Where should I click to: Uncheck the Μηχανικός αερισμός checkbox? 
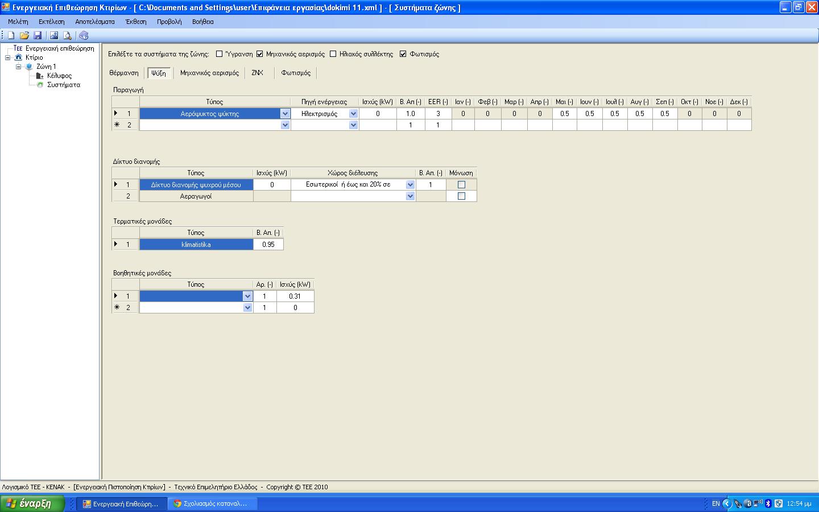click(x=260, y=54)
